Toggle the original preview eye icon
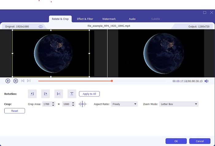The height and width of the screenshot is (146, 215). (x=41, y=27)
